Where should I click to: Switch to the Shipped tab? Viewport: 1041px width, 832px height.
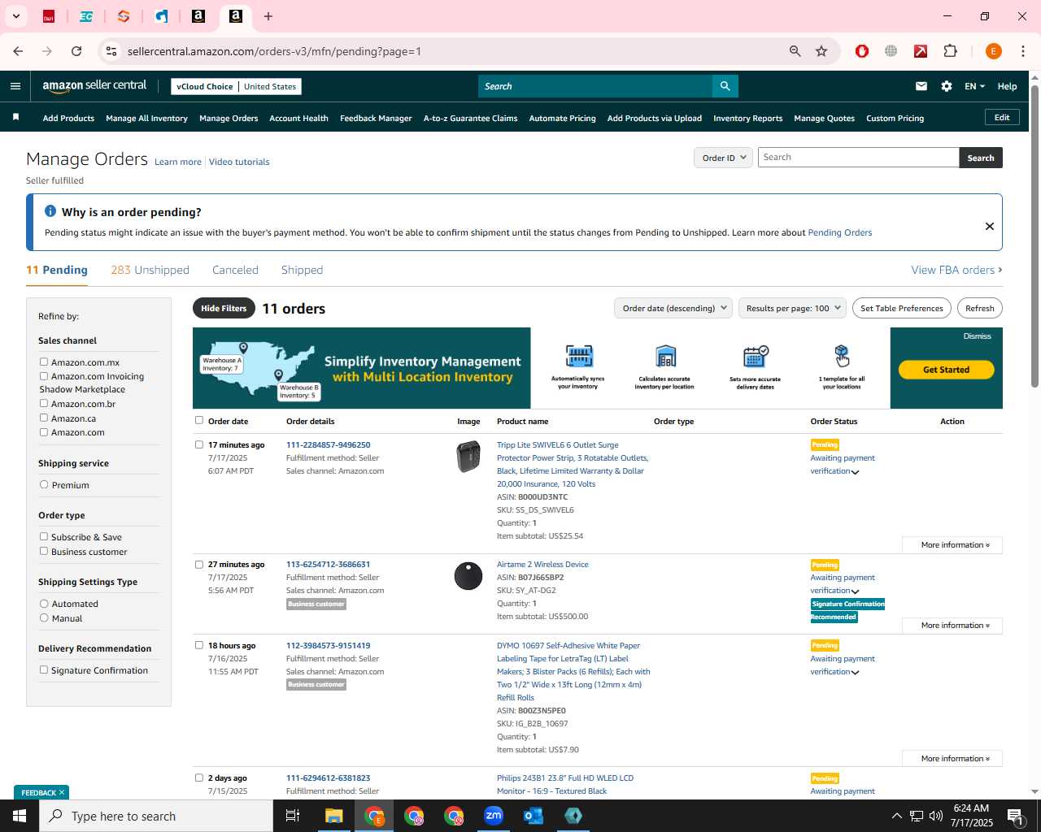(302, 270)
